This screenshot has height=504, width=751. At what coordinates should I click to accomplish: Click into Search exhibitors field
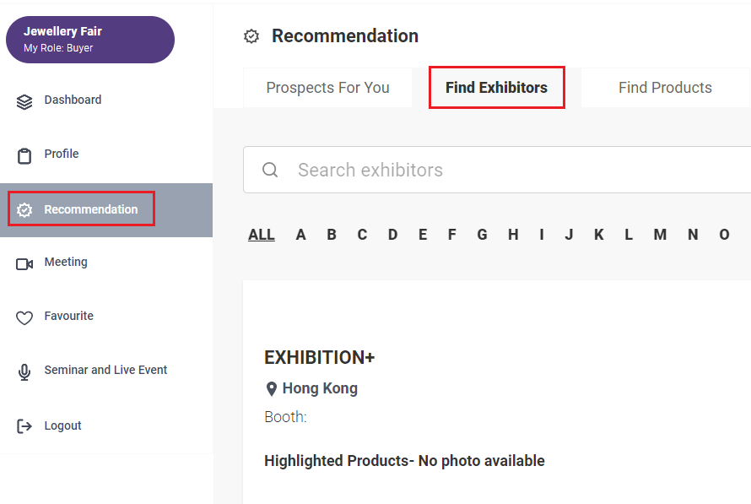(497, 170)
